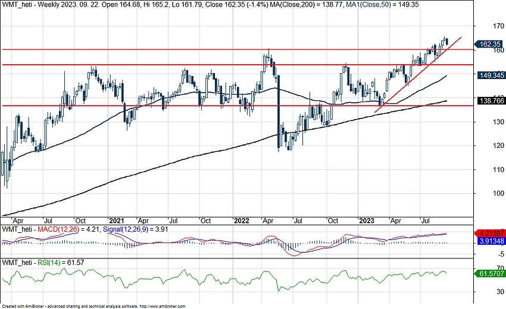Click the 149.345 moving average value tag
This screenshot has width=506, height=309.
(491, 75)
